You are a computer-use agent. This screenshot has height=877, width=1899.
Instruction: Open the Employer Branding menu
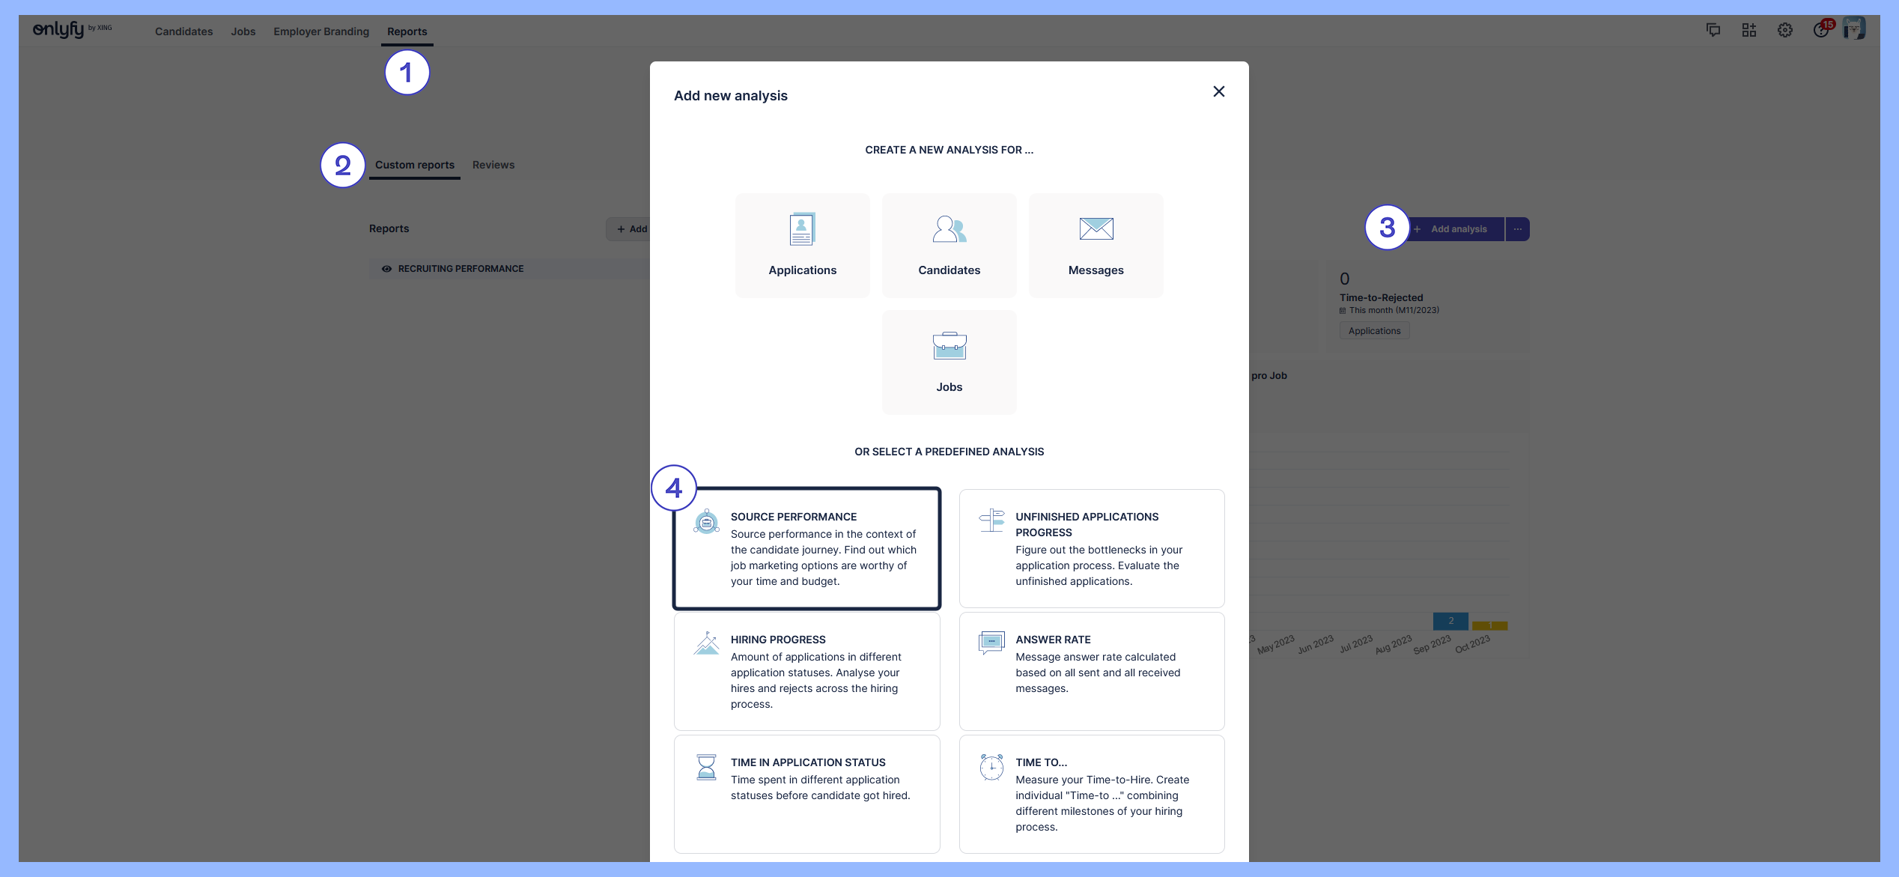point(320,31)
